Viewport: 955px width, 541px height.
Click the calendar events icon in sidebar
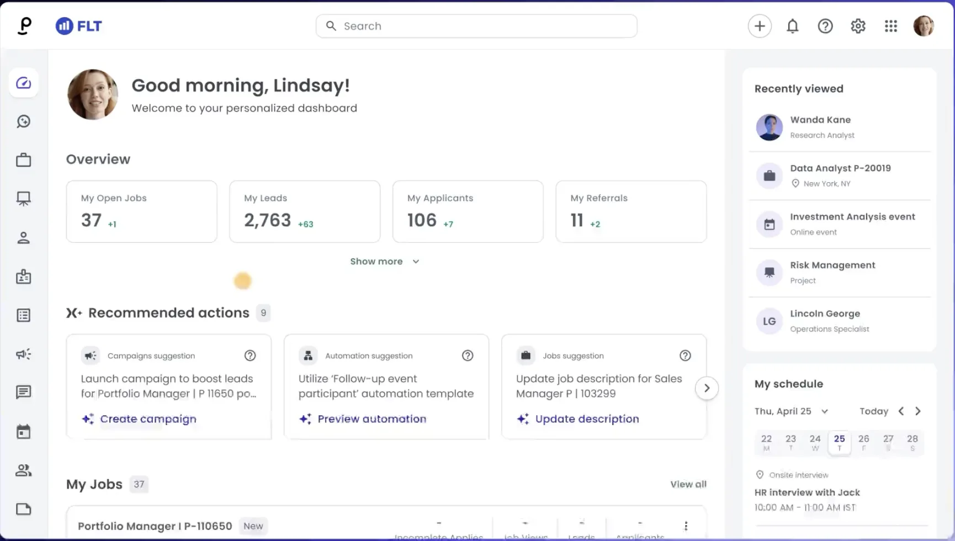click(x=24, y=432)
